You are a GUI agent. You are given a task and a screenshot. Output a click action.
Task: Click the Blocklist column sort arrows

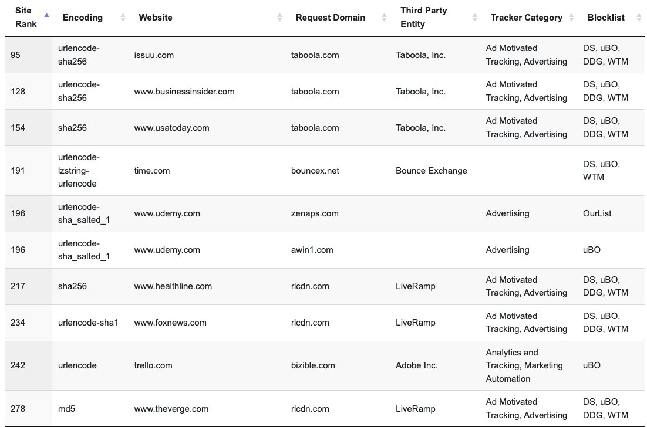tap(638, 18)
